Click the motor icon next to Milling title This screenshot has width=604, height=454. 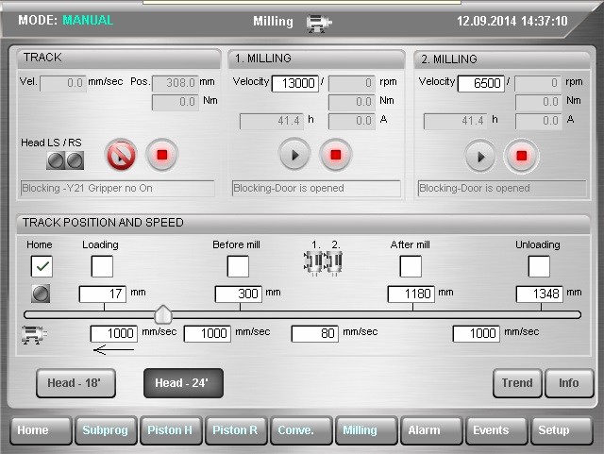point(319,23)
